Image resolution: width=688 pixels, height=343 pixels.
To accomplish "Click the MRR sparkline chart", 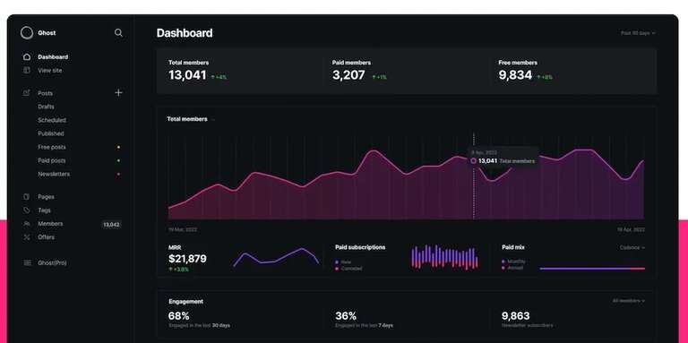I will 276,257.
